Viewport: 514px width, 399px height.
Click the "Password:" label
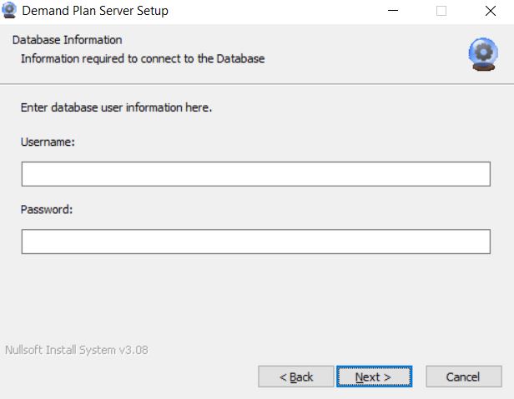point(47,210)
